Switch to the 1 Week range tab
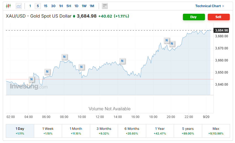 coord(48,131)
